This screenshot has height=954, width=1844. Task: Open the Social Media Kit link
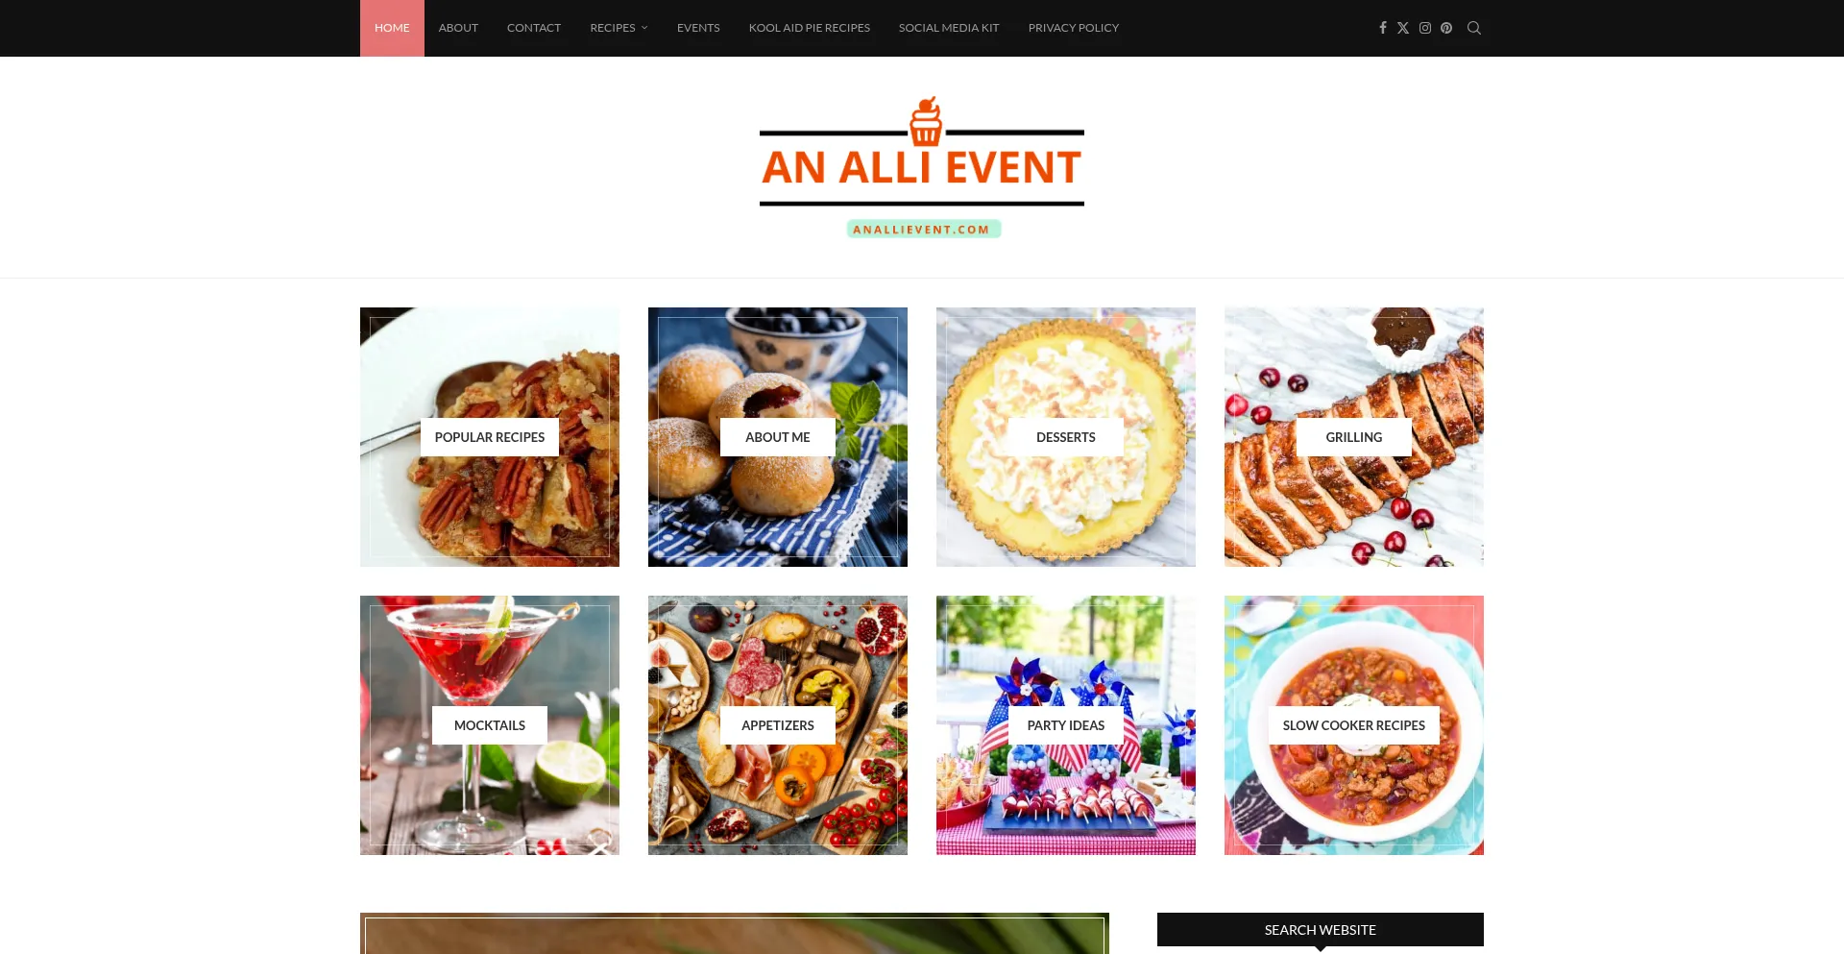(x=949, y=28)
